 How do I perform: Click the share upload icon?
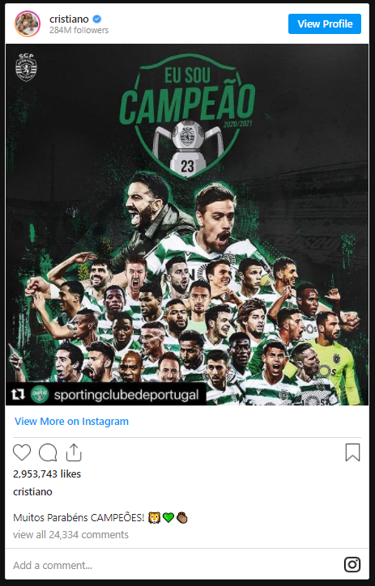[74, 452]
